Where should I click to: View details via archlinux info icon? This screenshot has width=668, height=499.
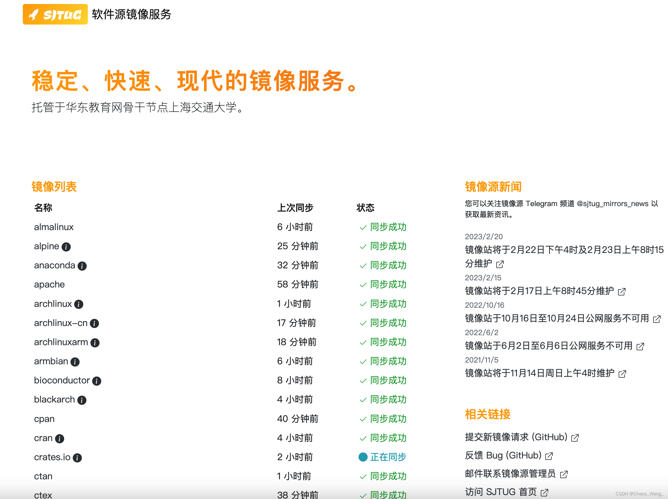pos(79,305)
